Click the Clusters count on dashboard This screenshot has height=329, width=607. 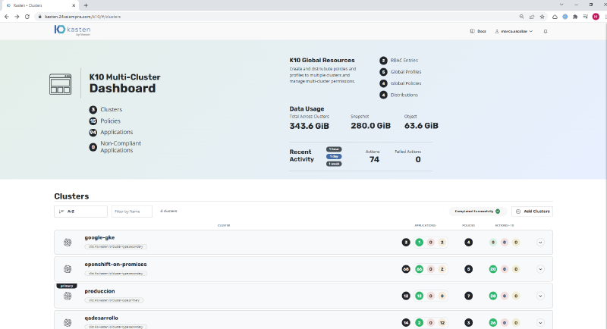(x=93, y=110)
